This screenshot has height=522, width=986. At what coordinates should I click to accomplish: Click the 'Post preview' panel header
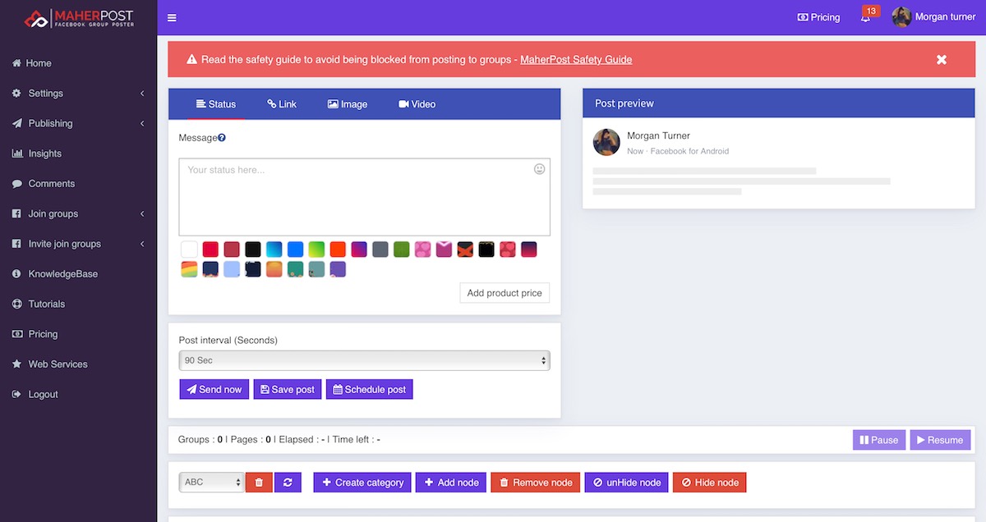pyautogui.click(x=777, y=103)
